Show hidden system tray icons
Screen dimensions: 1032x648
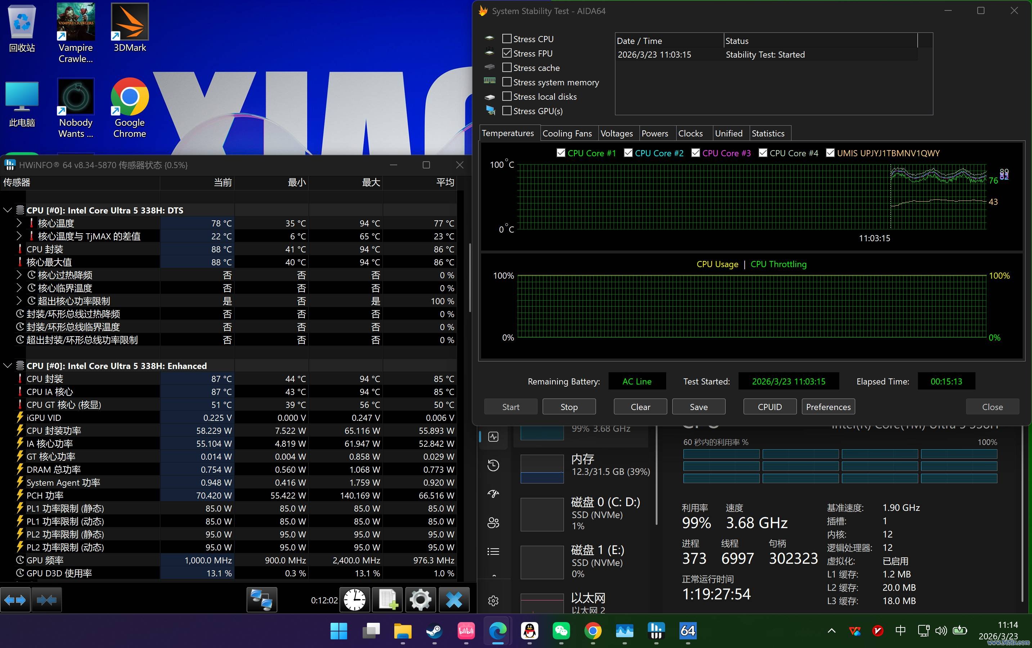pos(831,631)
